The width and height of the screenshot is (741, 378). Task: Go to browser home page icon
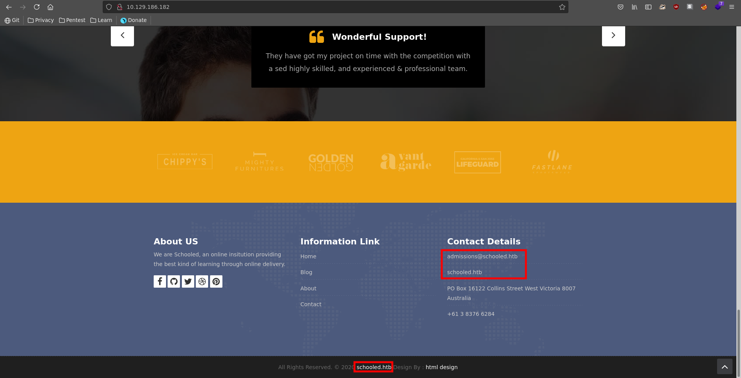[50, 7]
